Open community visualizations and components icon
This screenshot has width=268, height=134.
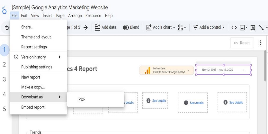pyautogui.click(x=180, y=27)
